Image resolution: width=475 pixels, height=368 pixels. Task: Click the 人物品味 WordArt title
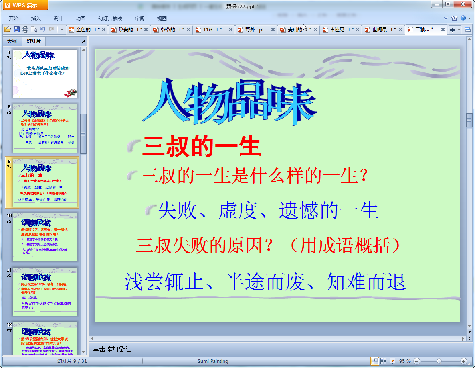coord(230,102)
